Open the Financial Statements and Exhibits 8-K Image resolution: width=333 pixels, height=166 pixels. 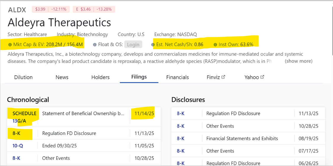[181, 138]
